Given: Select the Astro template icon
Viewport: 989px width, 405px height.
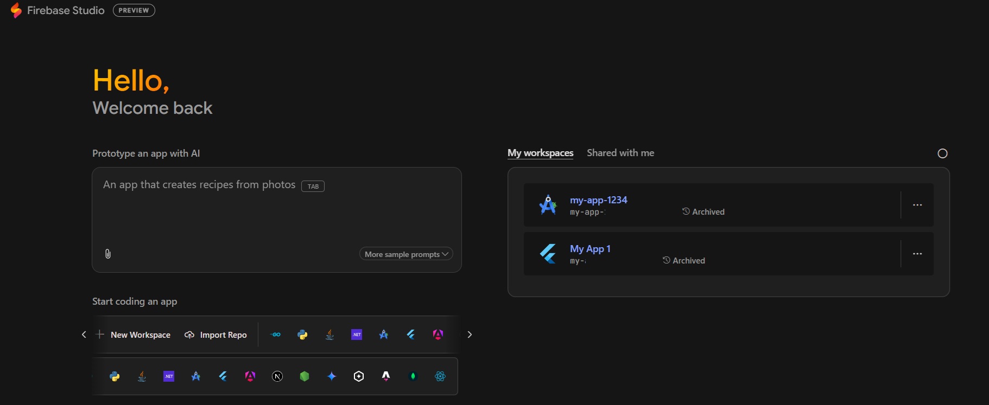Looking at the screenshot, I should pos(386,376).
